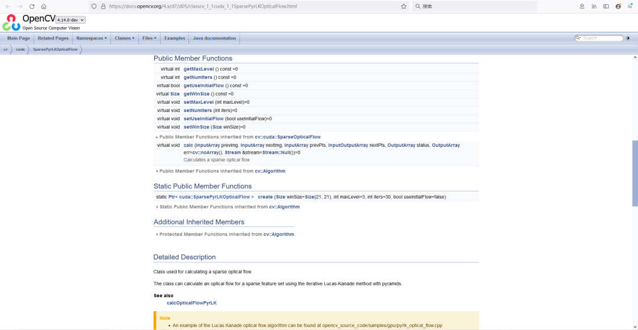The image size is (638, 330).
Task: Expand Static Public Member Functions inherited from cv::Algorithm
Action: click(x=157, y=207)
